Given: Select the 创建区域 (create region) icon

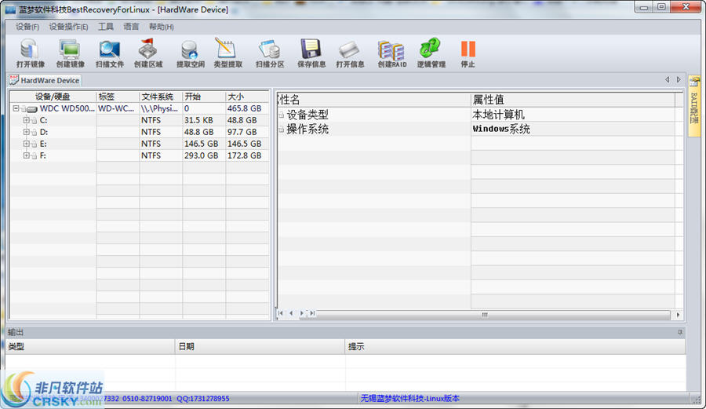Looking at the screenshot, I should (x=148, y=53).
